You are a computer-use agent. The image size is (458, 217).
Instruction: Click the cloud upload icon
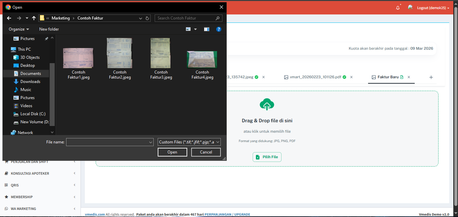pyautogui.click(x=267, y=104)
